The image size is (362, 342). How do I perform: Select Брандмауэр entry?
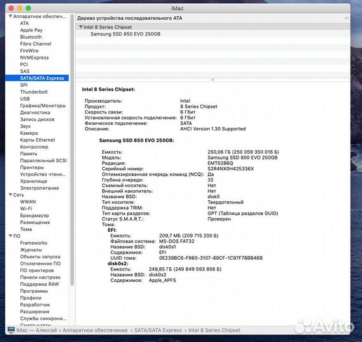coord(34,215)
